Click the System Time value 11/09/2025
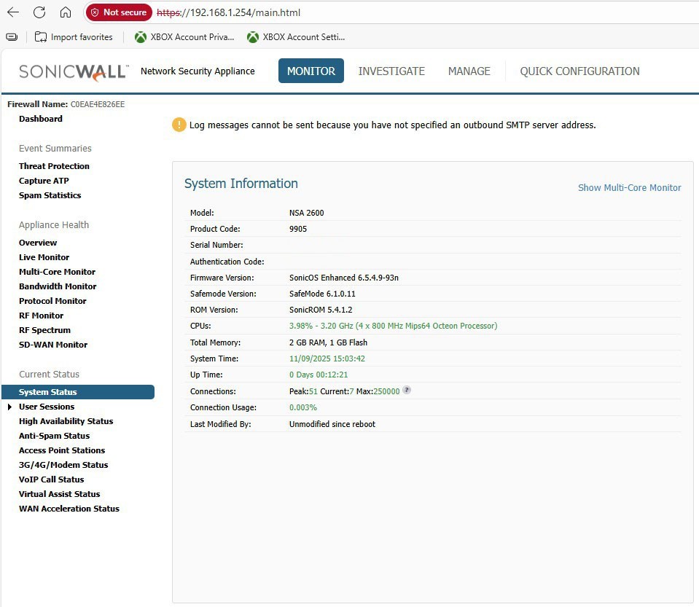The image size is (699, 607). tap(308, 359)
